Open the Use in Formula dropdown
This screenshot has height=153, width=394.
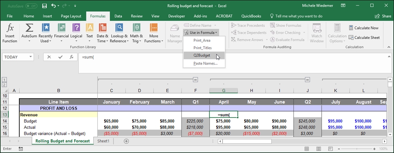tap(201, 33)
